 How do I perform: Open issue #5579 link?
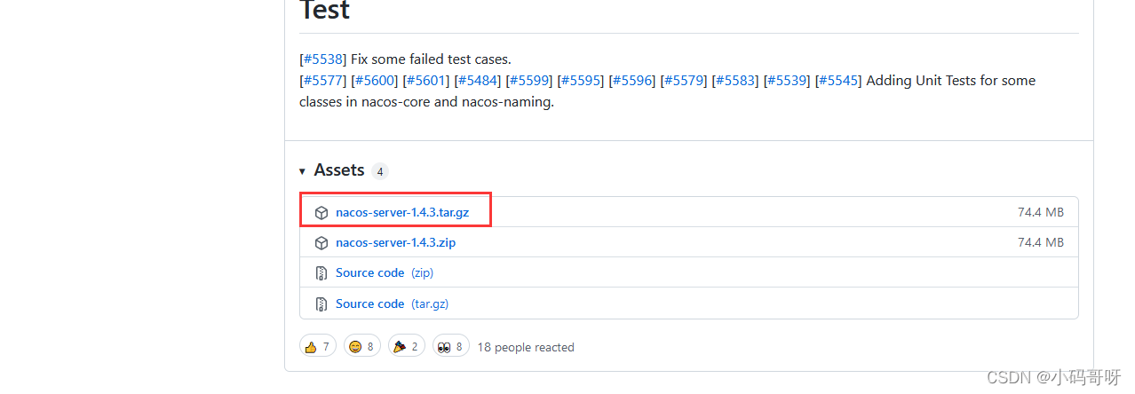click(685, 81)
